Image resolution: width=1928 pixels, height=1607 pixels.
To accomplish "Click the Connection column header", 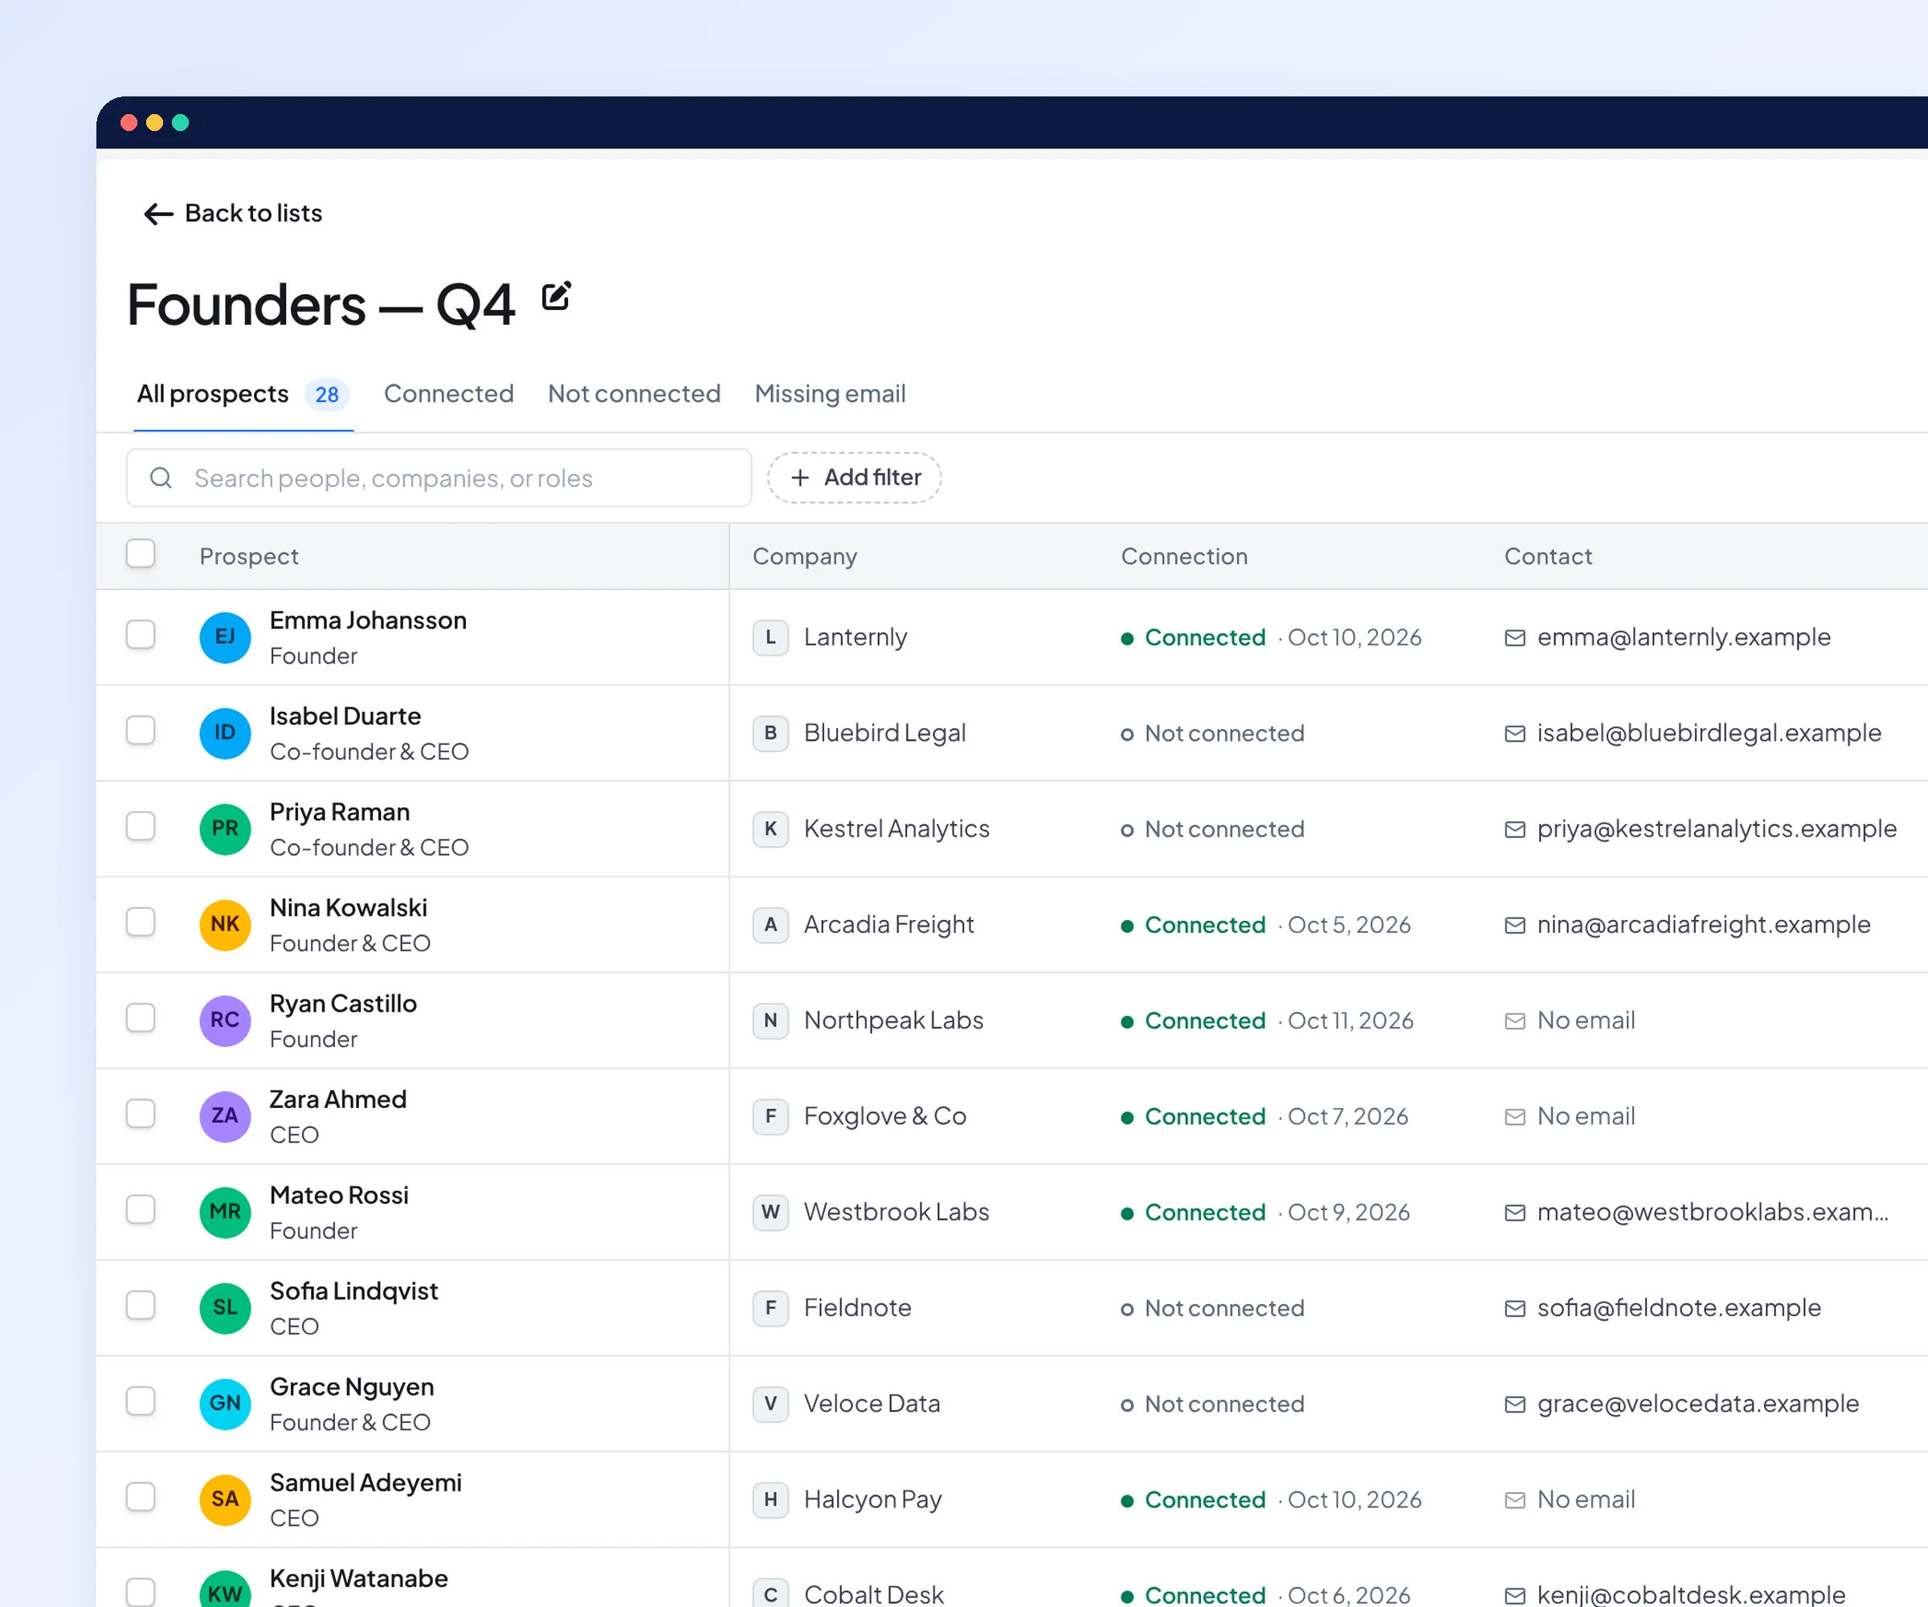I will click(1183, 557).
